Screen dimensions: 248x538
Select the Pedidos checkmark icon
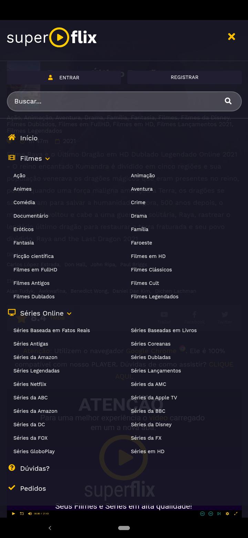point(12,488)
